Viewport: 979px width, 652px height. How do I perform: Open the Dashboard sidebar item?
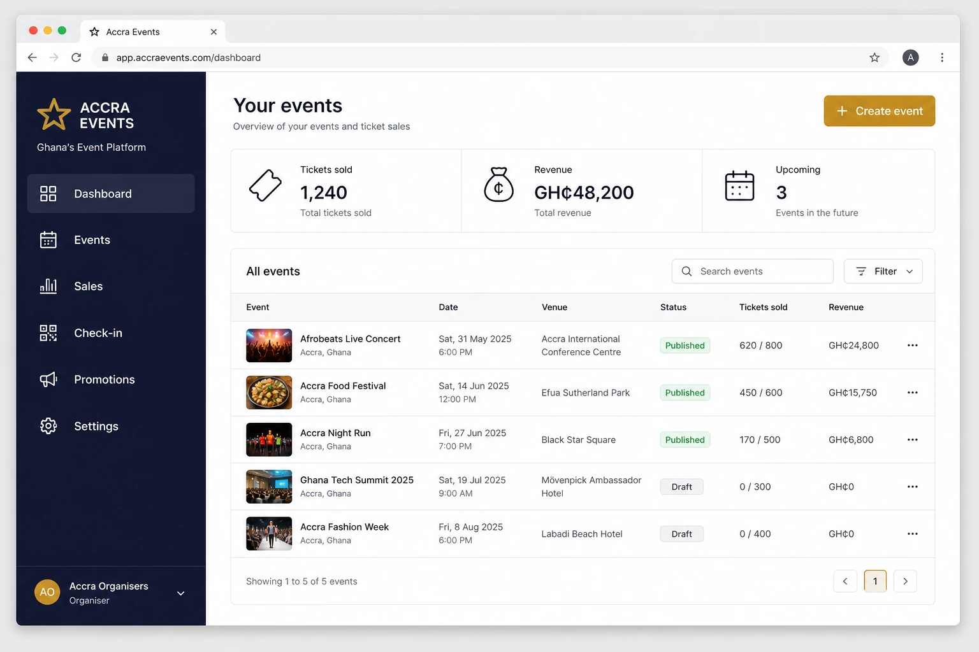[x=111, y=194]
